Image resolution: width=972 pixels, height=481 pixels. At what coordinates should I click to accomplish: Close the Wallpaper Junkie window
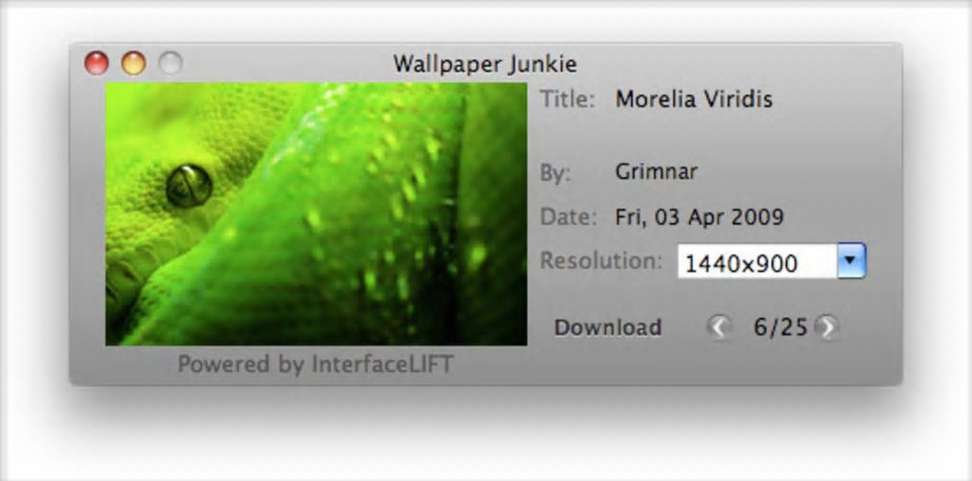coord(96,63)
